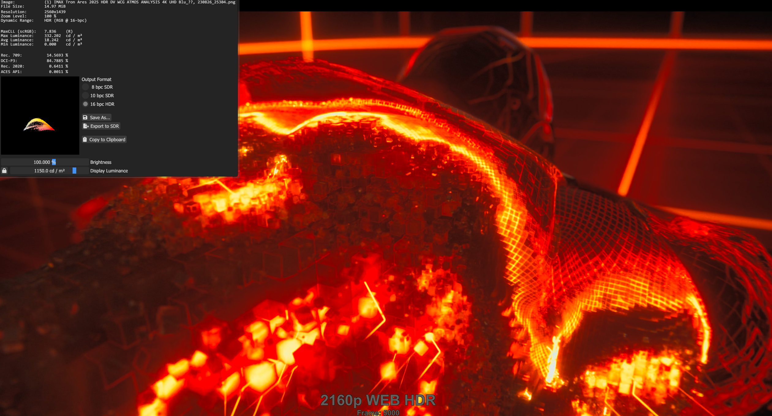Click the Dynamic Range HDR value

coord(66,20)
